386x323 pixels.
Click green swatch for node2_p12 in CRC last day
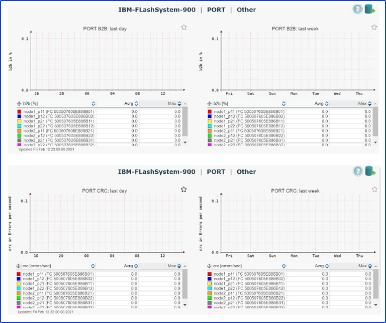point(19,298)
